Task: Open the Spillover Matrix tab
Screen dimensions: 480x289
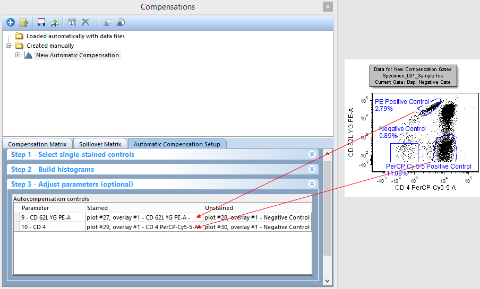Action: [x=100, y=144]
